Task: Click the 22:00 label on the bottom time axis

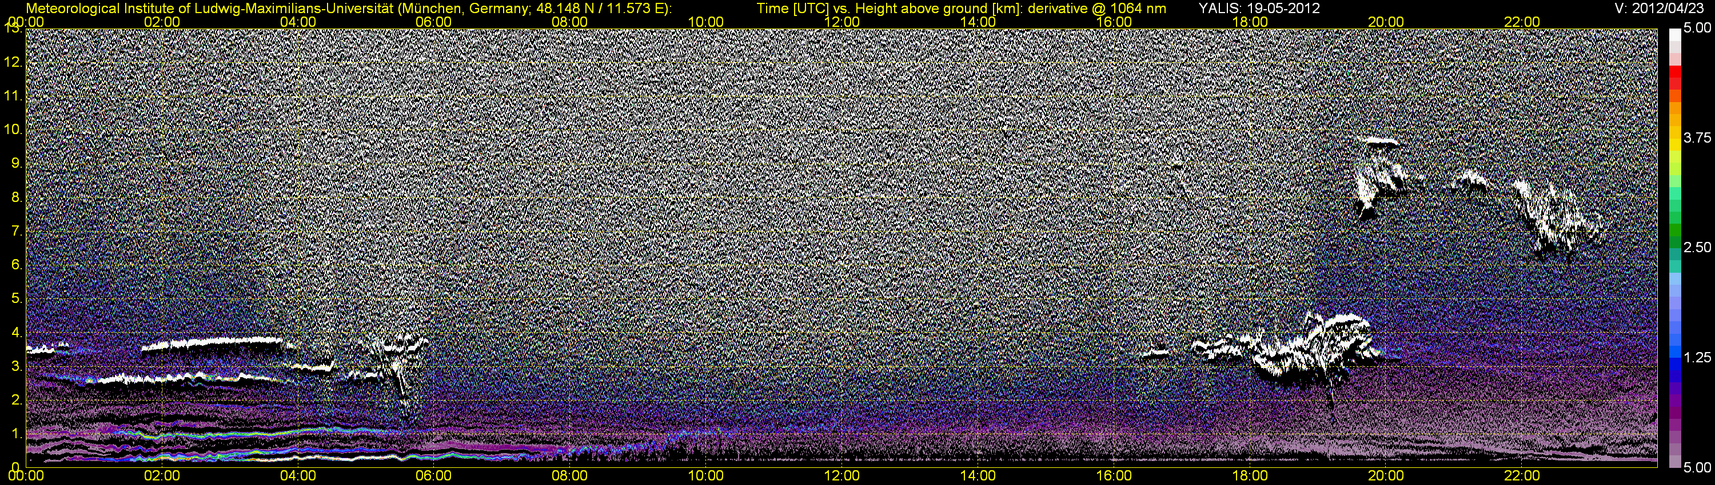Action: 1522,476
